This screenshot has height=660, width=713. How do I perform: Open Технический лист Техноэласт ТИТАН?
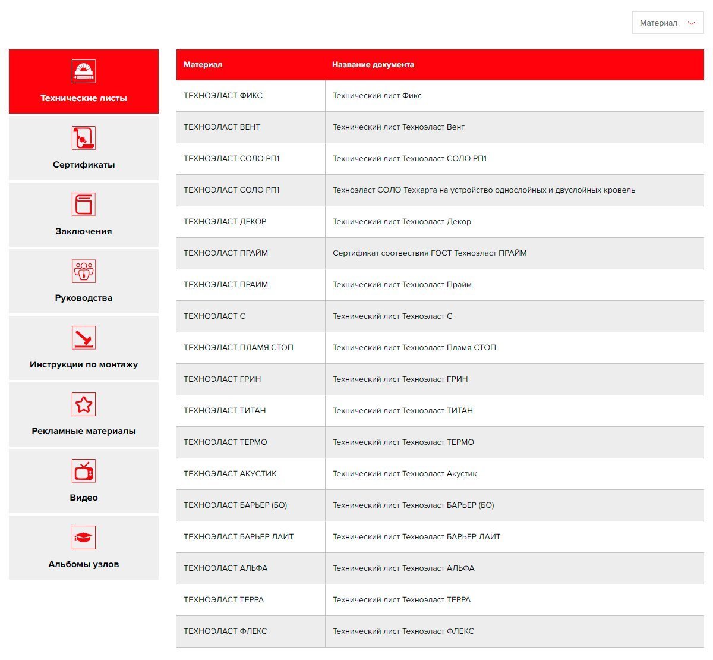403,411
